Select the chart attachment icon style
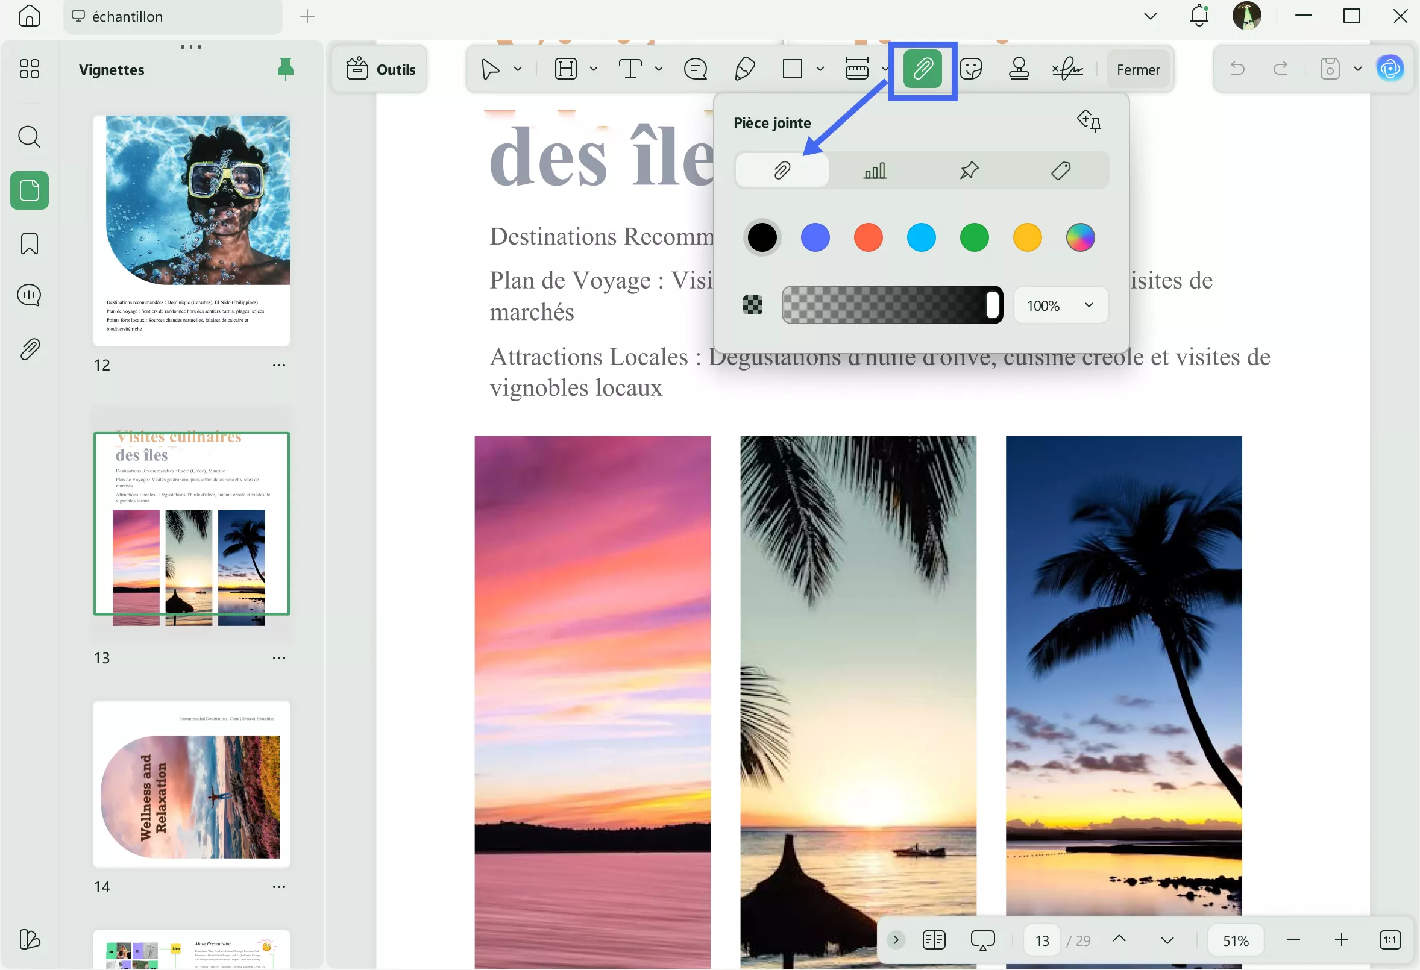 pyautogui.click(x=875, y=171)
